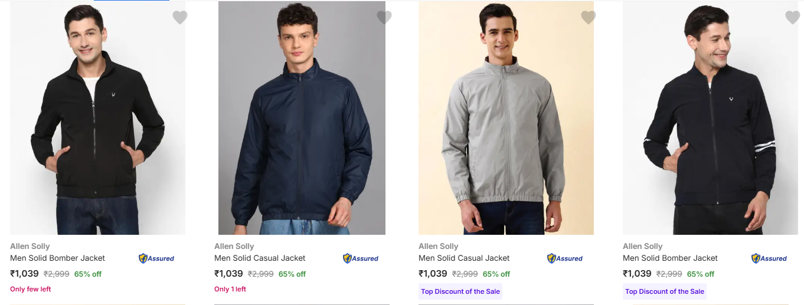Click Top Discount of the Sale tag on fourth jacket
The width and height of the screenshot is (804, 305).
[x=665, y=291]
